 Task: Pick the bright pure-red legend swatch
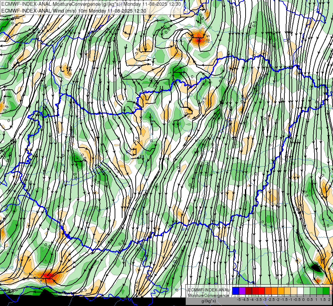tap(262, 291)
